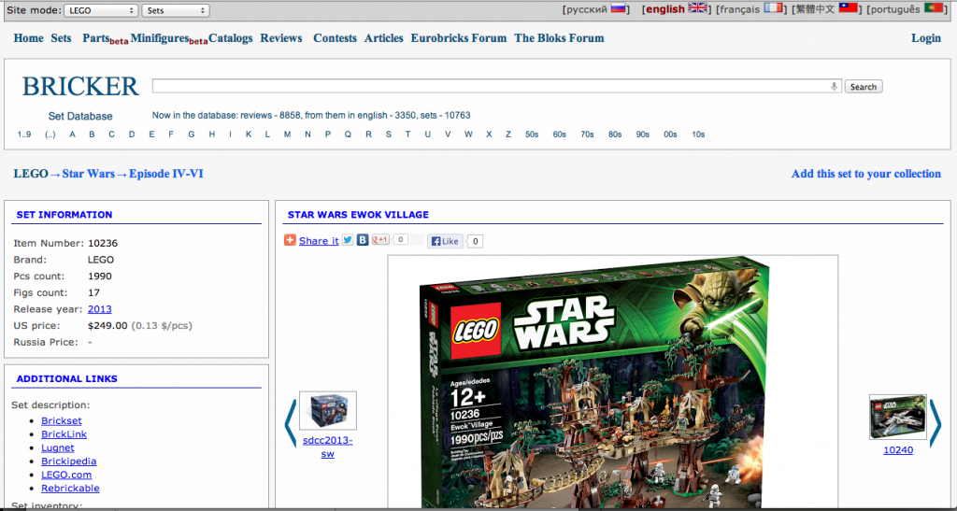Viewport: 957px width, 511px height.
Task: Click the Star Wars breadcrumb link
Action: pos(89,174)
